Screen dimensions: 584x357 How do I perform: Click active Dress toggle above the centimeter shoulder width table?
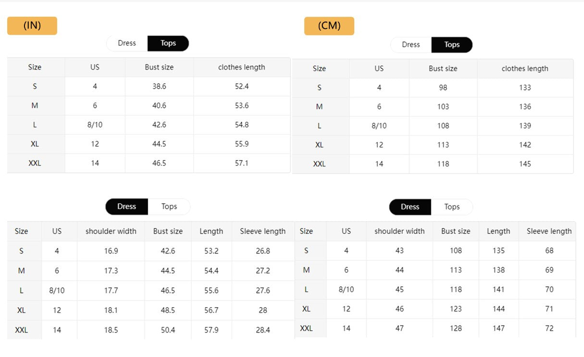[410, 207]
